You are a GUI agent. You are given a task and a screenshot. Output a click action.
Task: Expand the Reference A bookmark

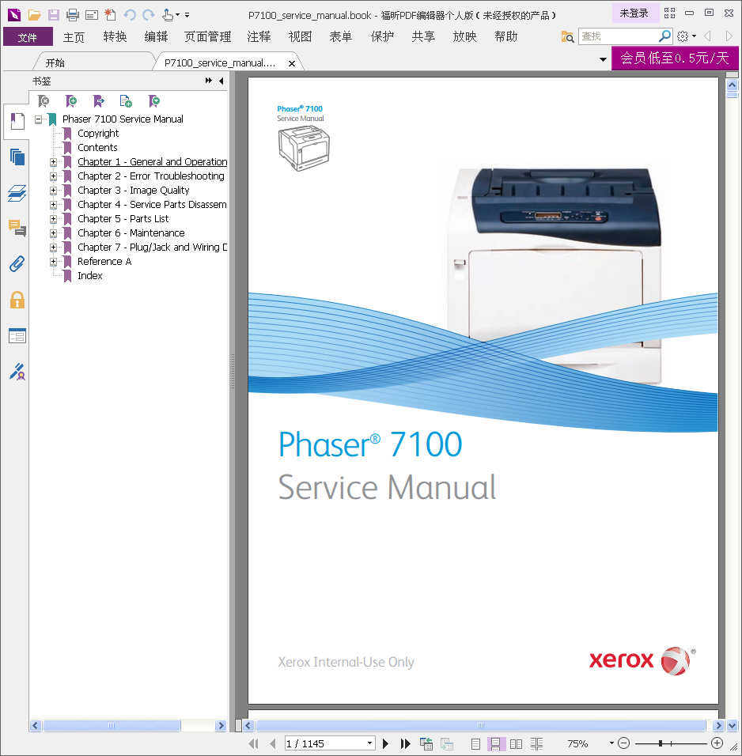pyautogui.click(x=54, y=262)
